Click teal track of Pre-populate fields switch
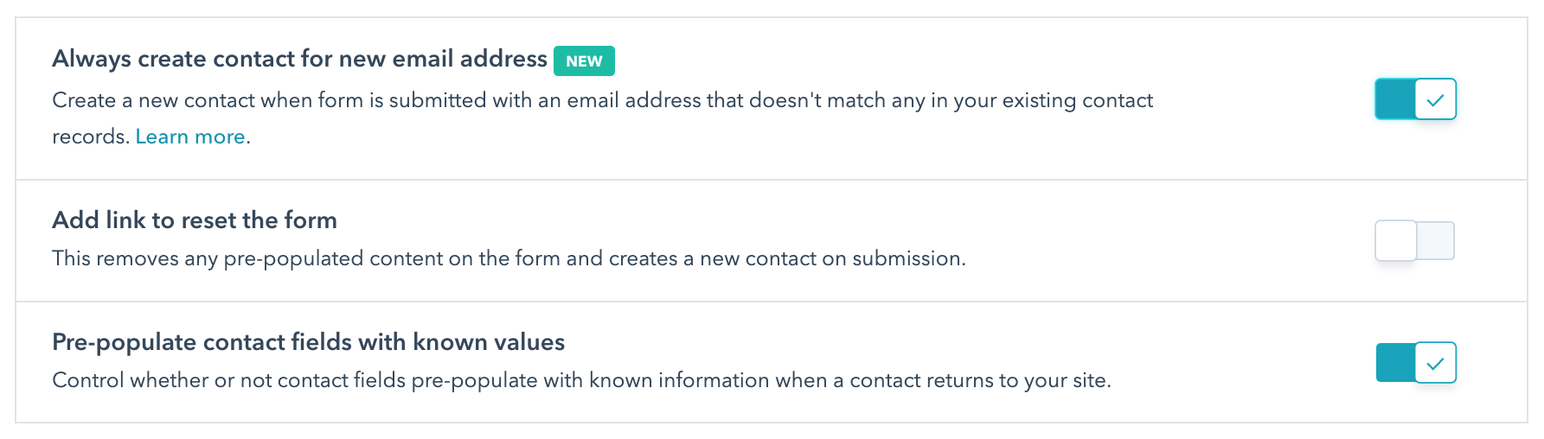The image size is (1544, 439). [x=1394, y=363]
